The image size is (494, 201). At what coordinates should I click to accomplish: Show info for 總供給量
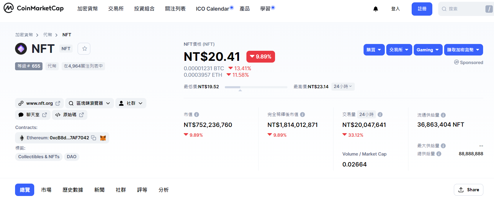point(439,154)
